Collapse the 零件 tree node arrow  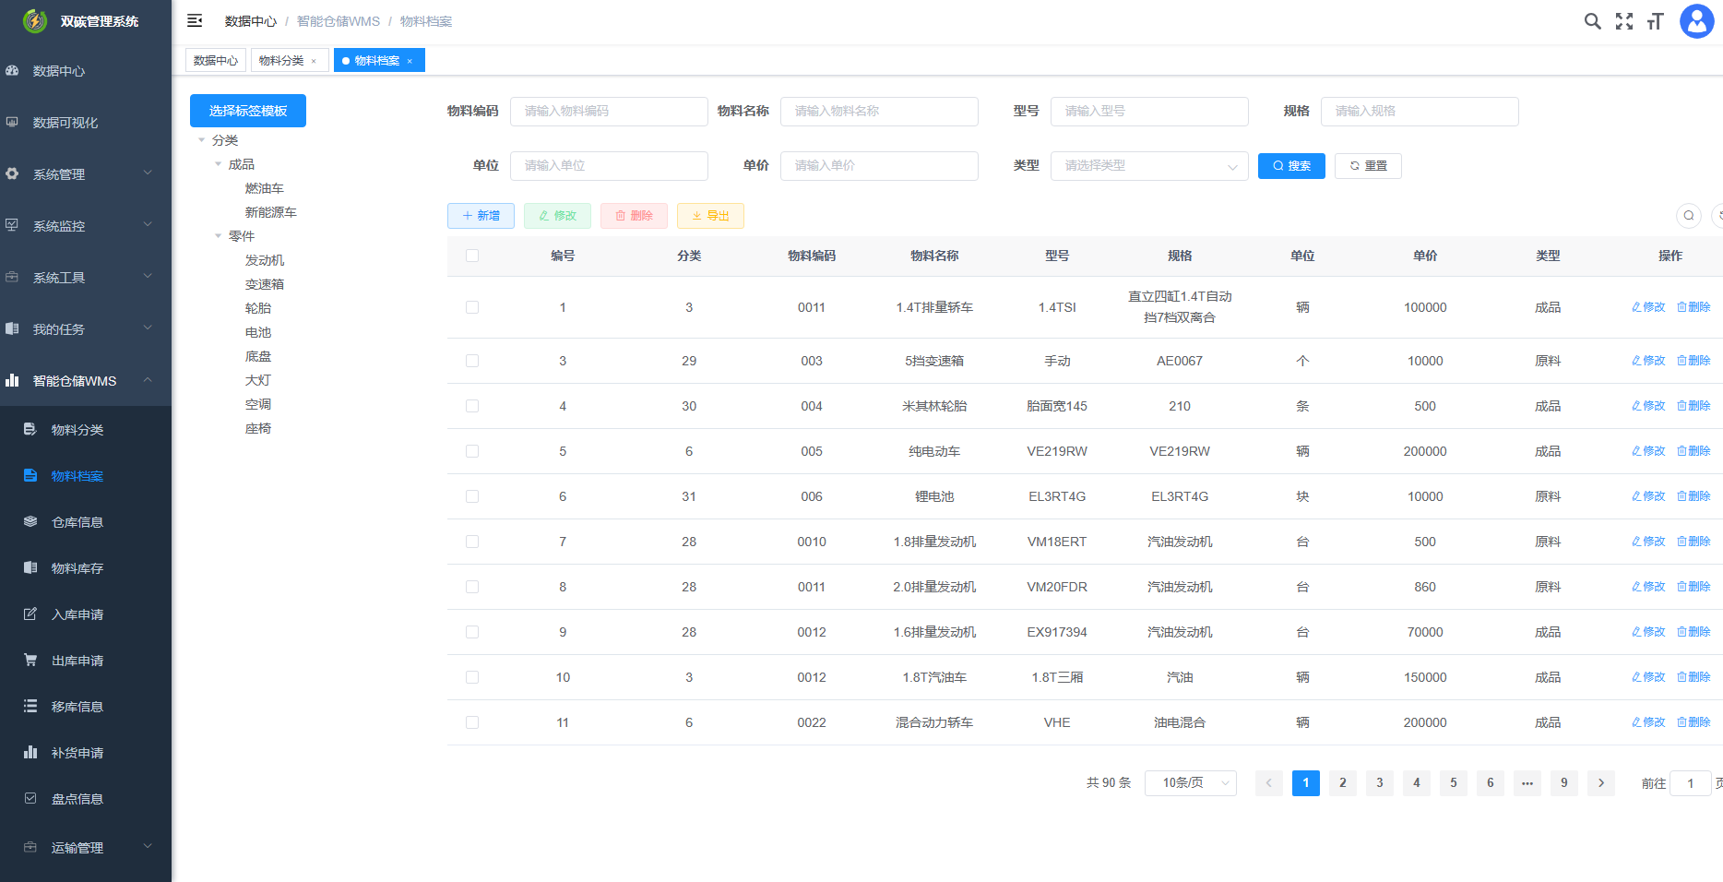point(218,236)
